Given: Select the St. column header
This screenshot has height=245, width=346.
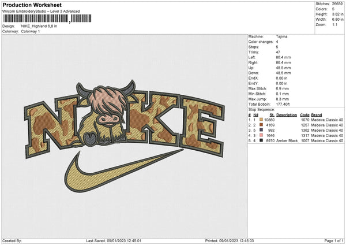Looking at the screenshot, I should (272, 115).
